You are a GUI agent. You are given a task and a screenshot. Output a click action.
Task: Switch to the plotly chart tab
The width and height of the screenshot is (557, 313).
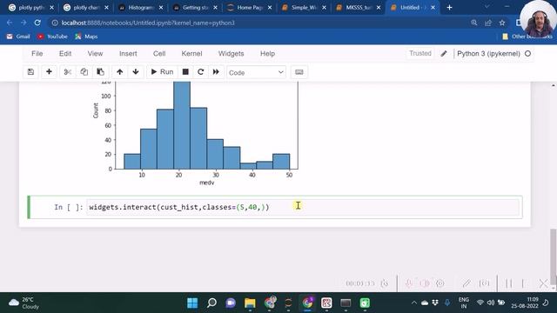86,8
